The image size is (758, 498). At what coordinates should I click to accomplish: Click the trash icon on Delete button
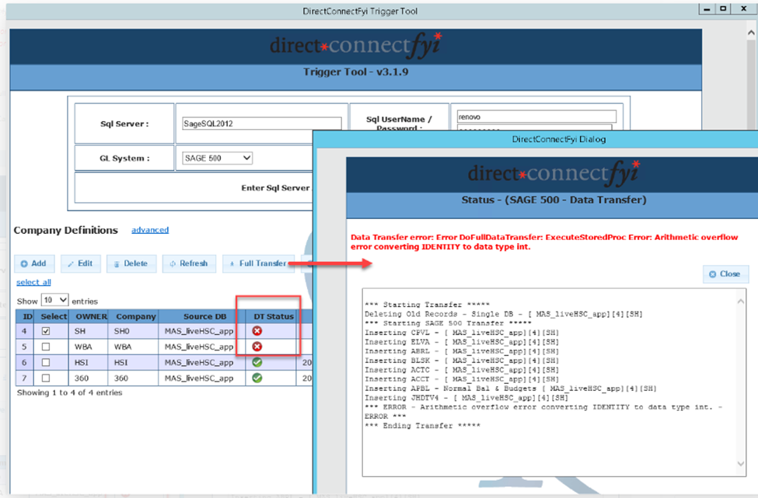[x=117, y=264]
